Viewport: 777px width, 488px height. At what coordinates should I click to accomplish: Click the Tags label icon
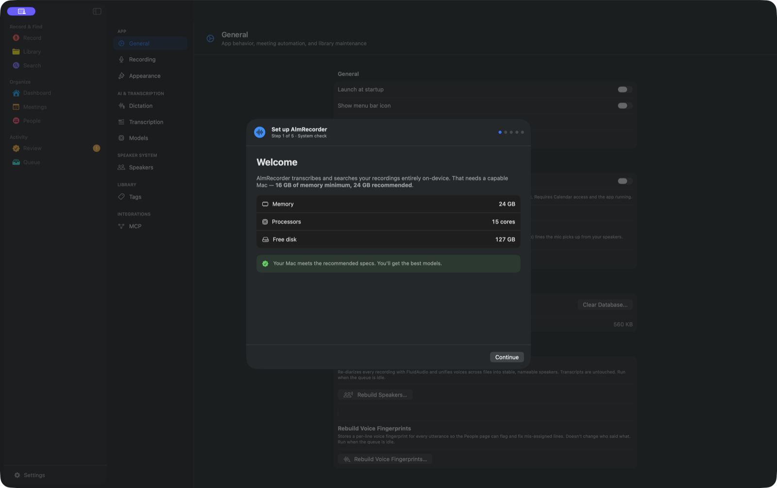click(x=121, y=197)
